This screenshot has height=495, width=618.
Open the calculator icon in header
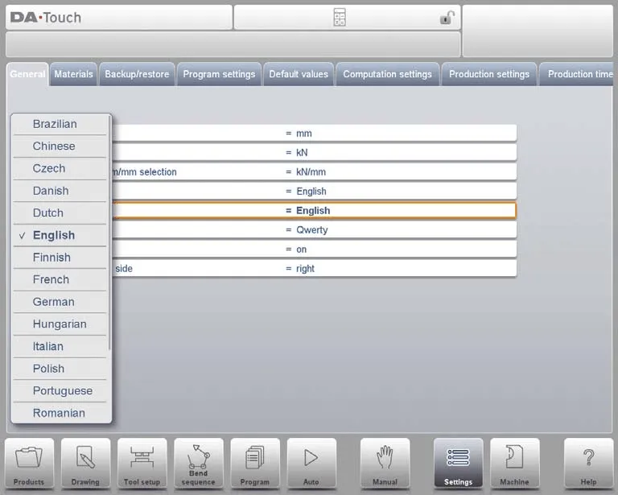click(x=340, y=18)
